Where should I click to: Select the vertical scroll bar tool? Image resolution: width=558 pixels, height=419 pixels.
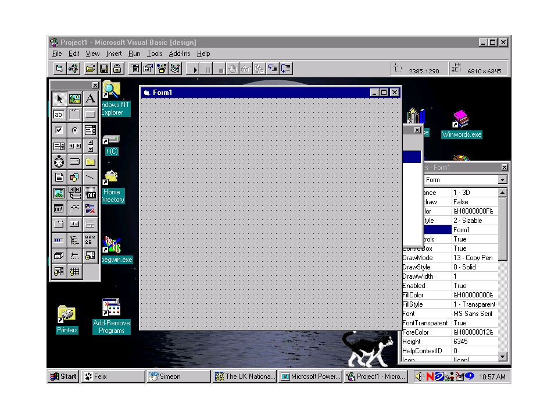tap(91, 145)
